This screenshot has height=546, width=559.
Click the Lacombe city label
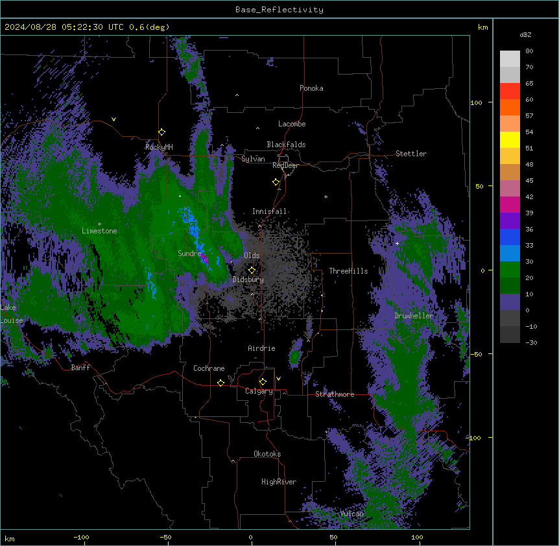[x=292, y=124]
